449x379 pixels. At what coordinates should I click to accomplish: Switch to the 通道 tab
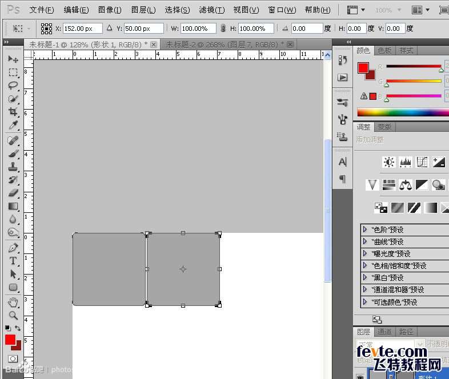384,332
